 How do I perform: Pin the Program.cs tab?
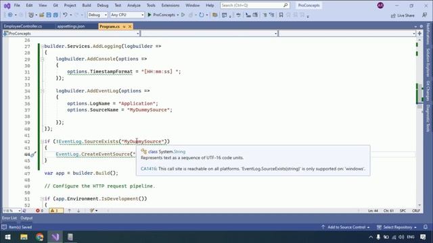point(124,26)
